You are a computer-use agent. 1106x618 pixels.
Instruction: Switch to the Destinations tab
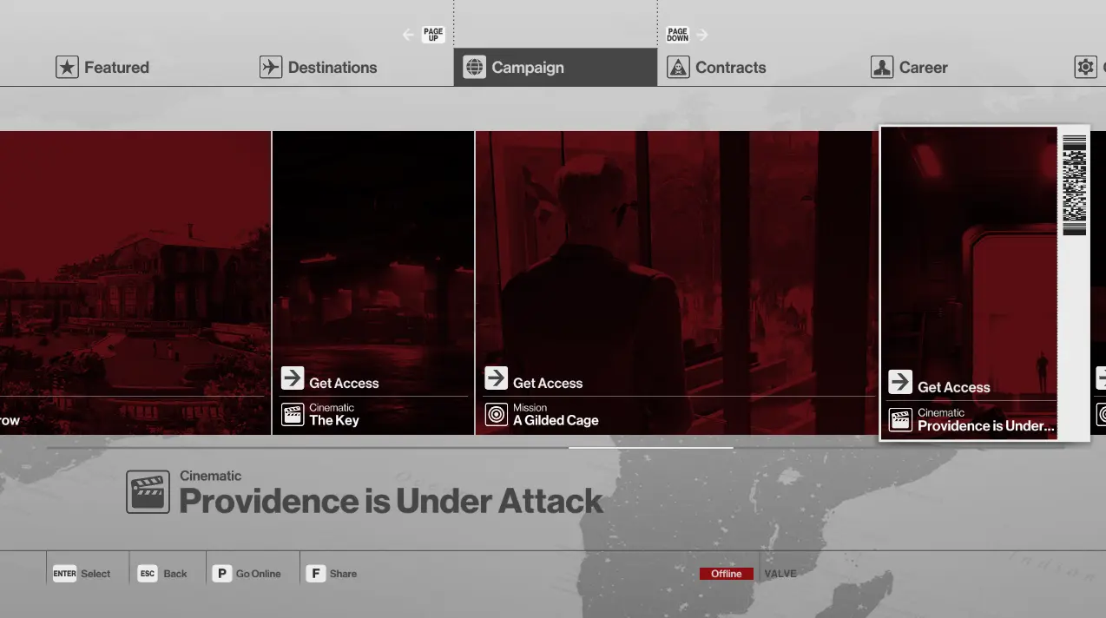[319, 67]
